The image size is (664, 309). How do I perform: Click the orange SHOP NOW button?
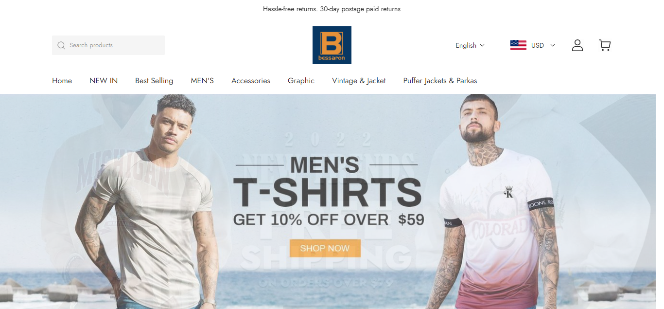point(325,248)
